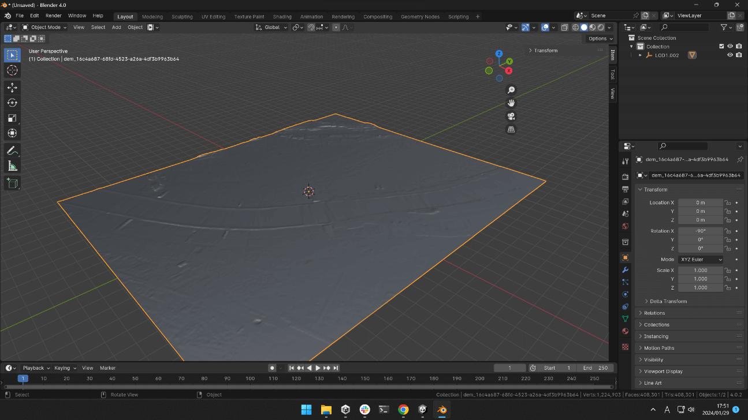This screenshot has height=420, width=748.
Task: Open the Options dropdown in viewport
Action: coord(601,39)
